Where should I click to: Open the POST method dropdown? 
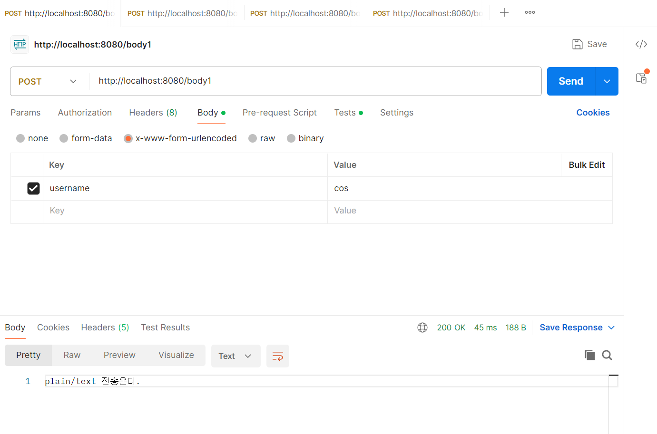click(48, 81)
